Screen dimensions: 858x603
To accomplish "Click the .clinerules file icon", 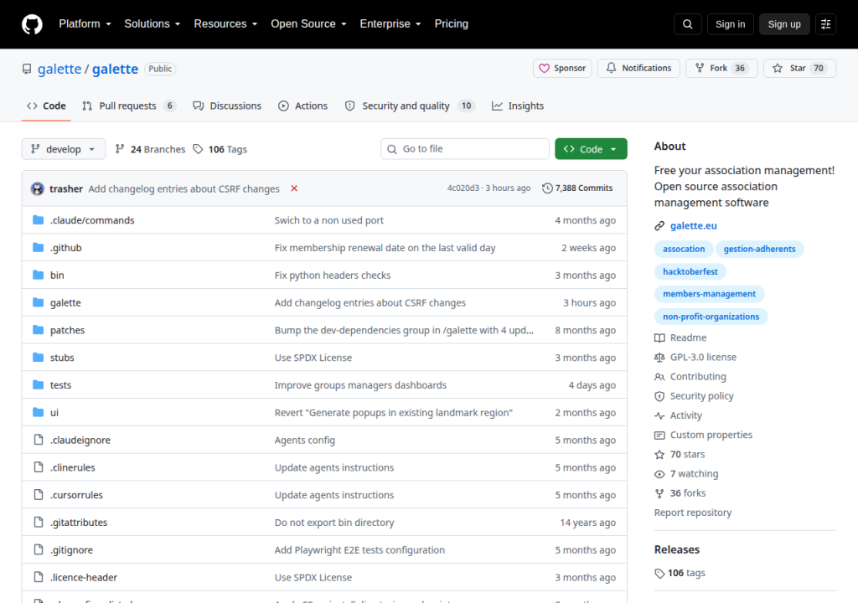I will (39, 466).
